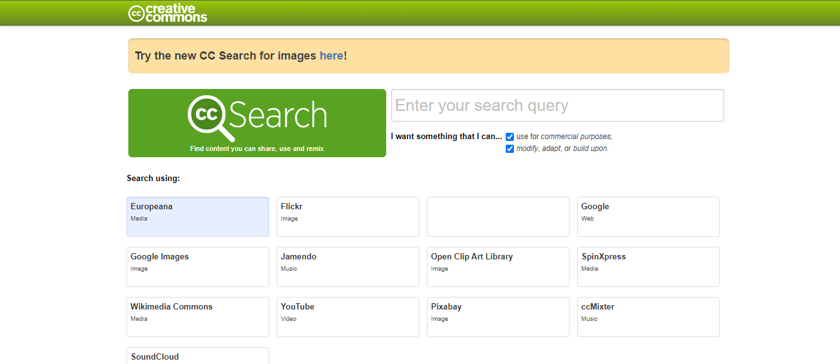
Task: Select Open Clip Art Library
Action: (498, 266)
